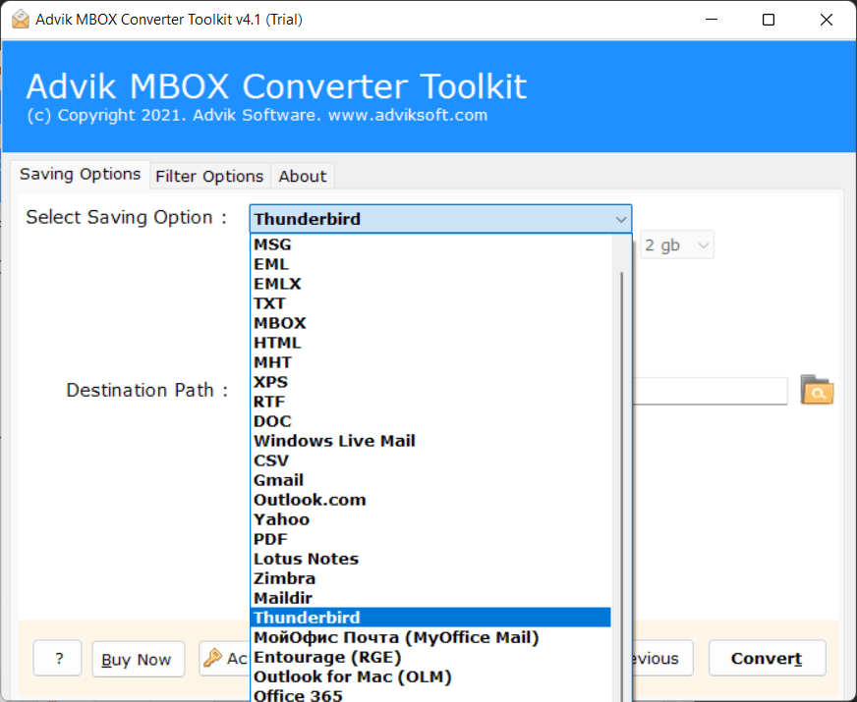Switch to the Saving Options tab
Image resolution: width=857 pixels, height=702 pixels.
(x=80, y=174)
